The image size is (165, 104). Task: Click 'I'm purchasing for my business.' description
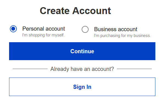pos(122,36)
